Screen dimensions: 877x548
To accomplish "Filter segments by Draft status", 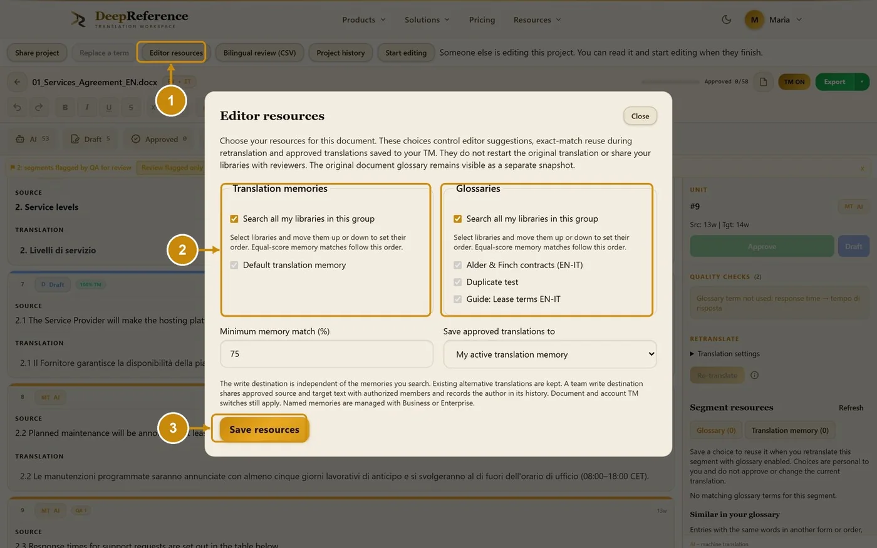I will 91,139.
